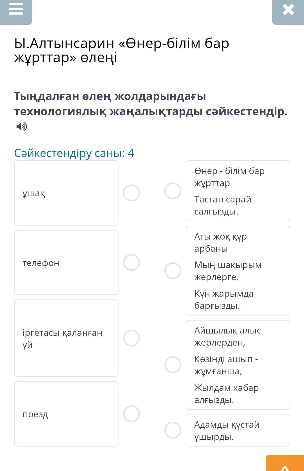Click the Өнер - білім бар жұрттар verse card
Screen dimensions: 304x471
pyautogui.click(x=238, y=191)
